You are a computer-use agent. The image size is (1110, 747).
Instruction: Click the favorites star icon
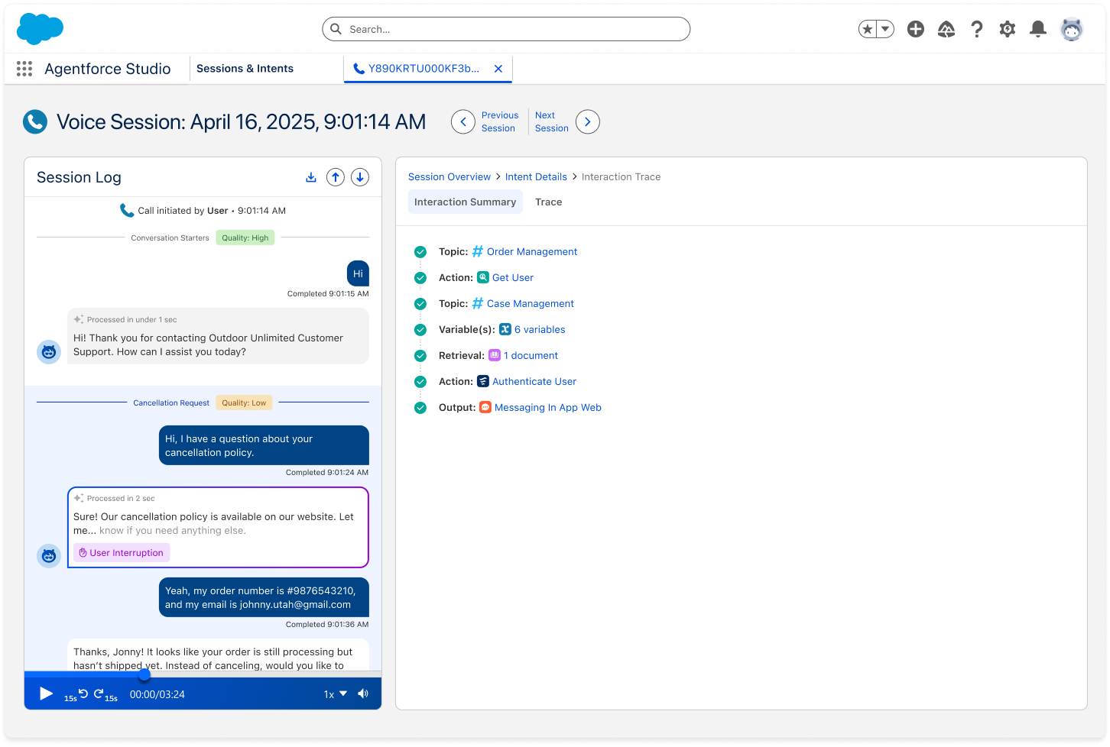[867, 29]
